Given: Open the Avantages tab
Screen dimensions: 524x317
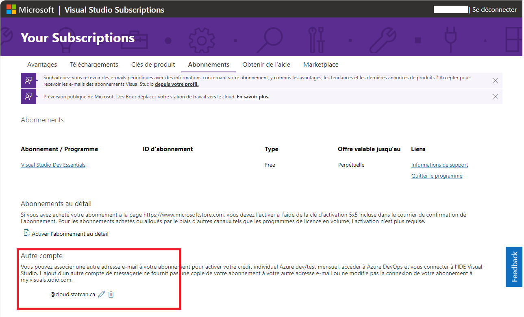Looking at the screenshot, I should click(x=42, y=64).
